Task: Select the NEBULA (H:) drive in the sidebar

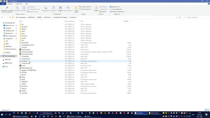Action: tap(9, 63)
